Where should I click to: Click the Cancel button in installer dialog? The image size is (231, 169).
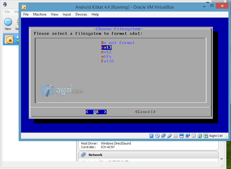click(145, 112)
